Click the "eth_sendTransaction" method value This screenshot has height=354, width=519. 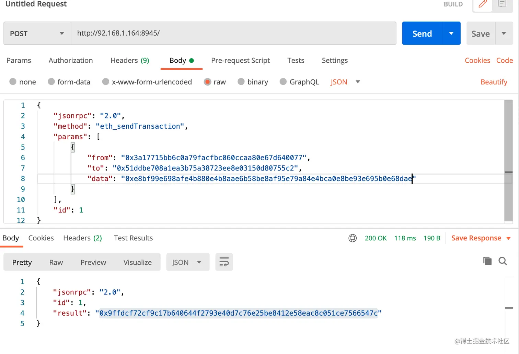(x=140, y=126)
